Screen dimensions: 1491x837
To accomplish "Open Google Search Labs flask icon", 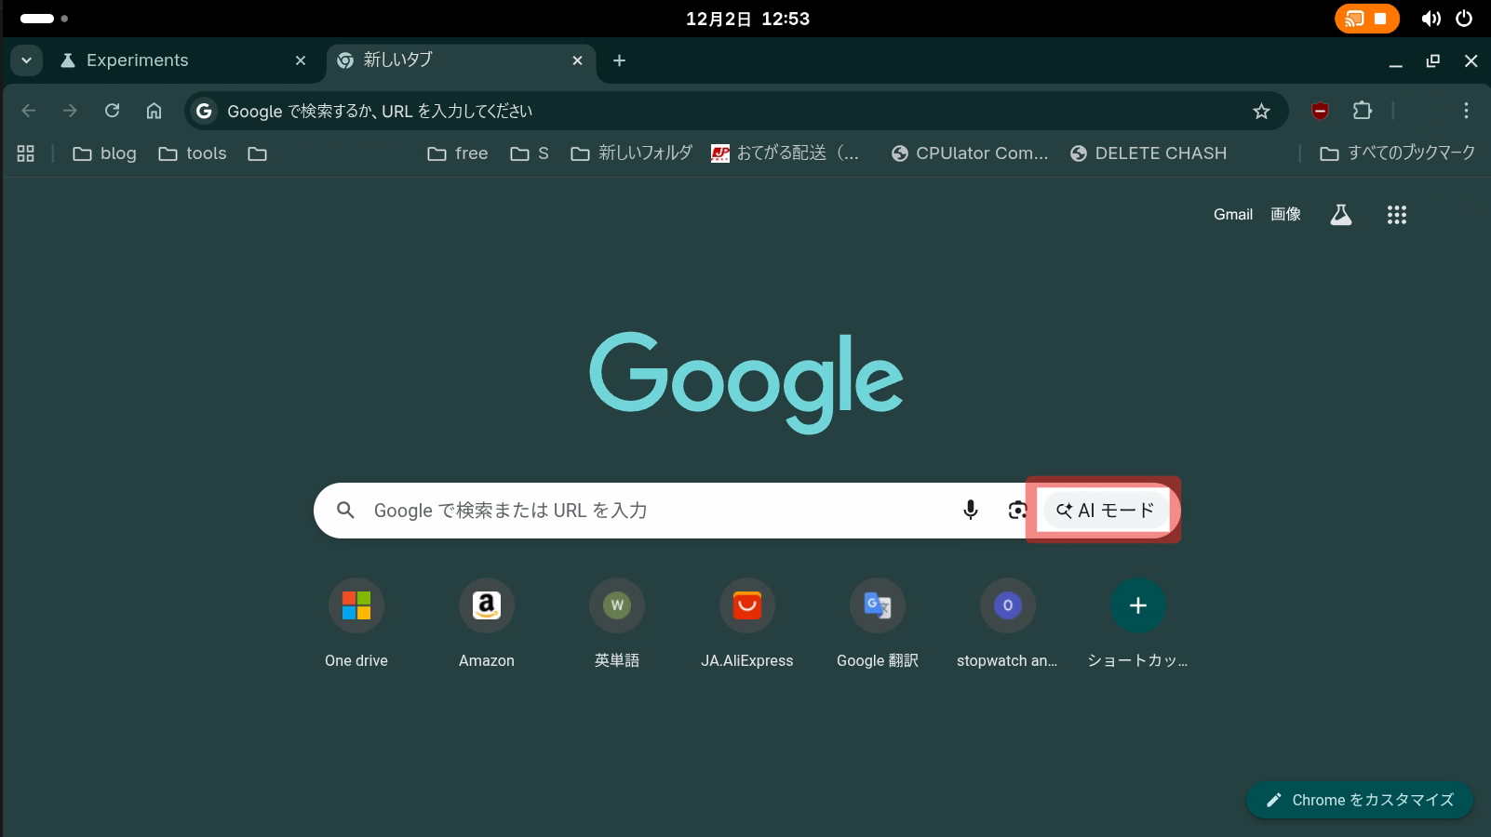I will tap(1340, 214).
